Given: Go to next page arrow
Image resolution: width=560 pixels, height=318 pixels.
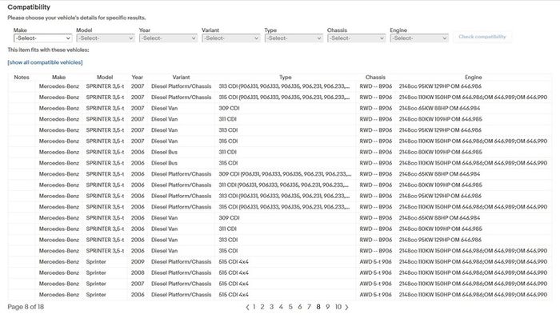Looking at the screenshot, I should (346, 307).
